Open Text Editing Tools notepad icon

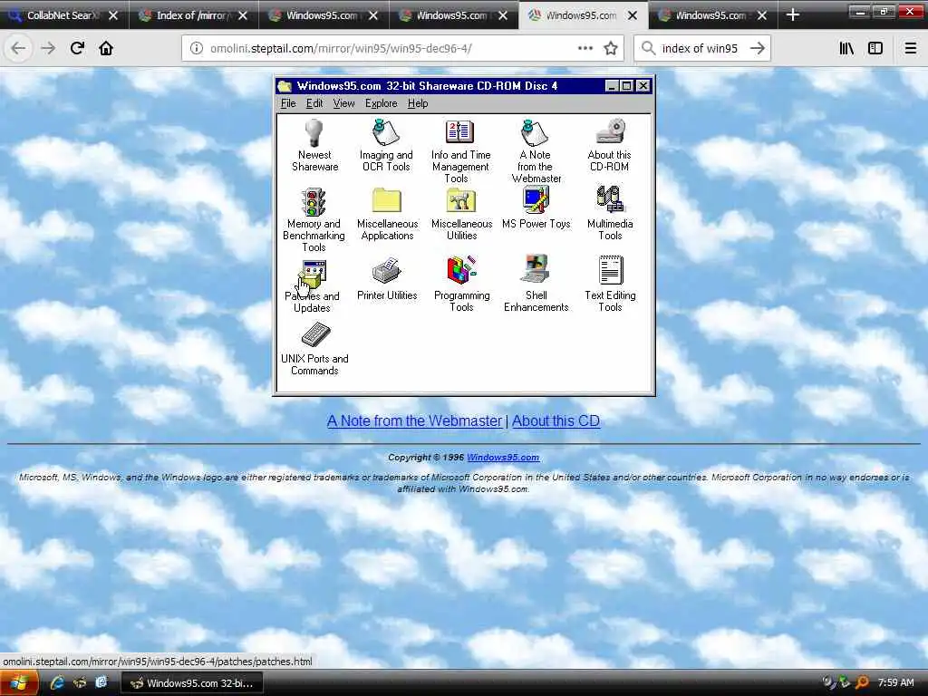click(x=611, y=270)
